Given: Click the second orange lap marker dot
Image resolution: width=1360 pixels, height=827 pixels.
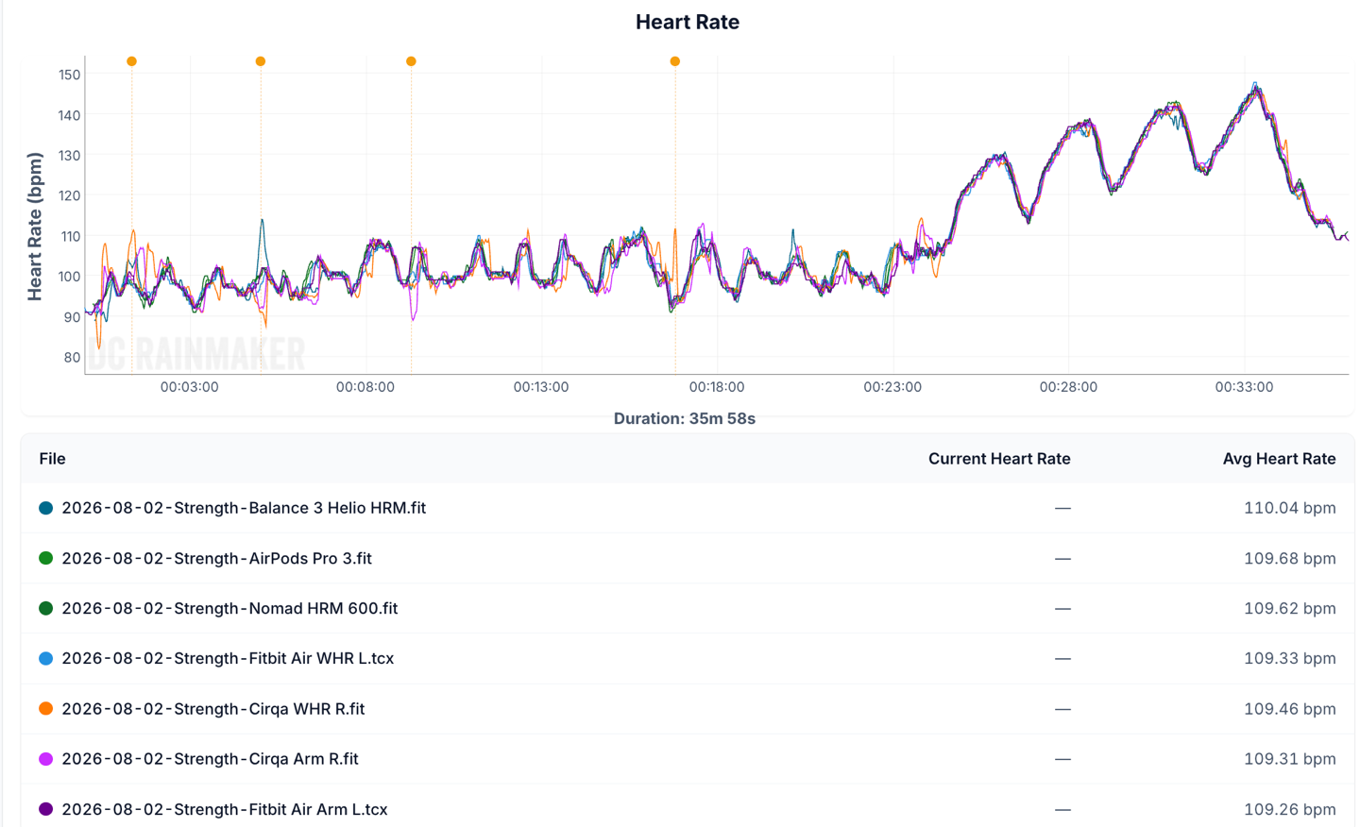Looking at the screenshot, I should pyautogui.click(x=261, y=61).
